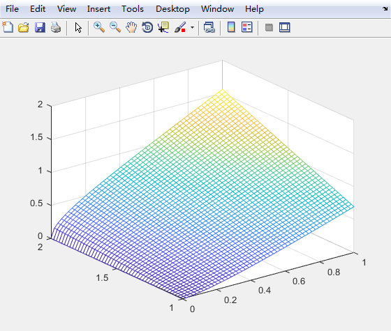Image resolution: width=391 pixels, height=331 pixels.
Task: Open the Insert menu
Action: click(x=98, y=9)
